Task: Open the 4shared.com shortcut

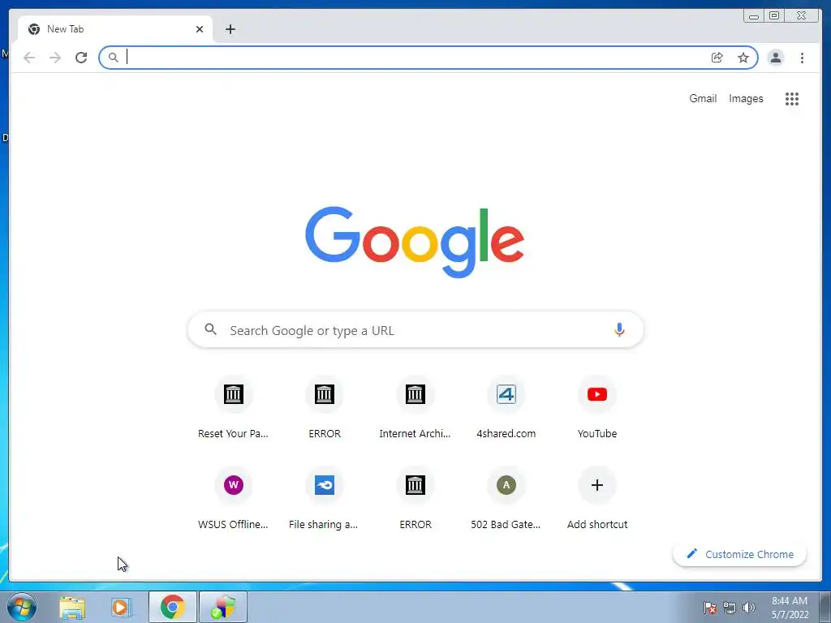Action: pyautogui.click(x=506, y=408)
